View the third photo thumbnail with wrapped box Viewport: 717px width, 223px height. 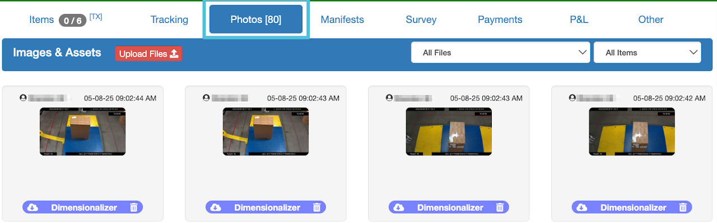click(x=449, y=131)
